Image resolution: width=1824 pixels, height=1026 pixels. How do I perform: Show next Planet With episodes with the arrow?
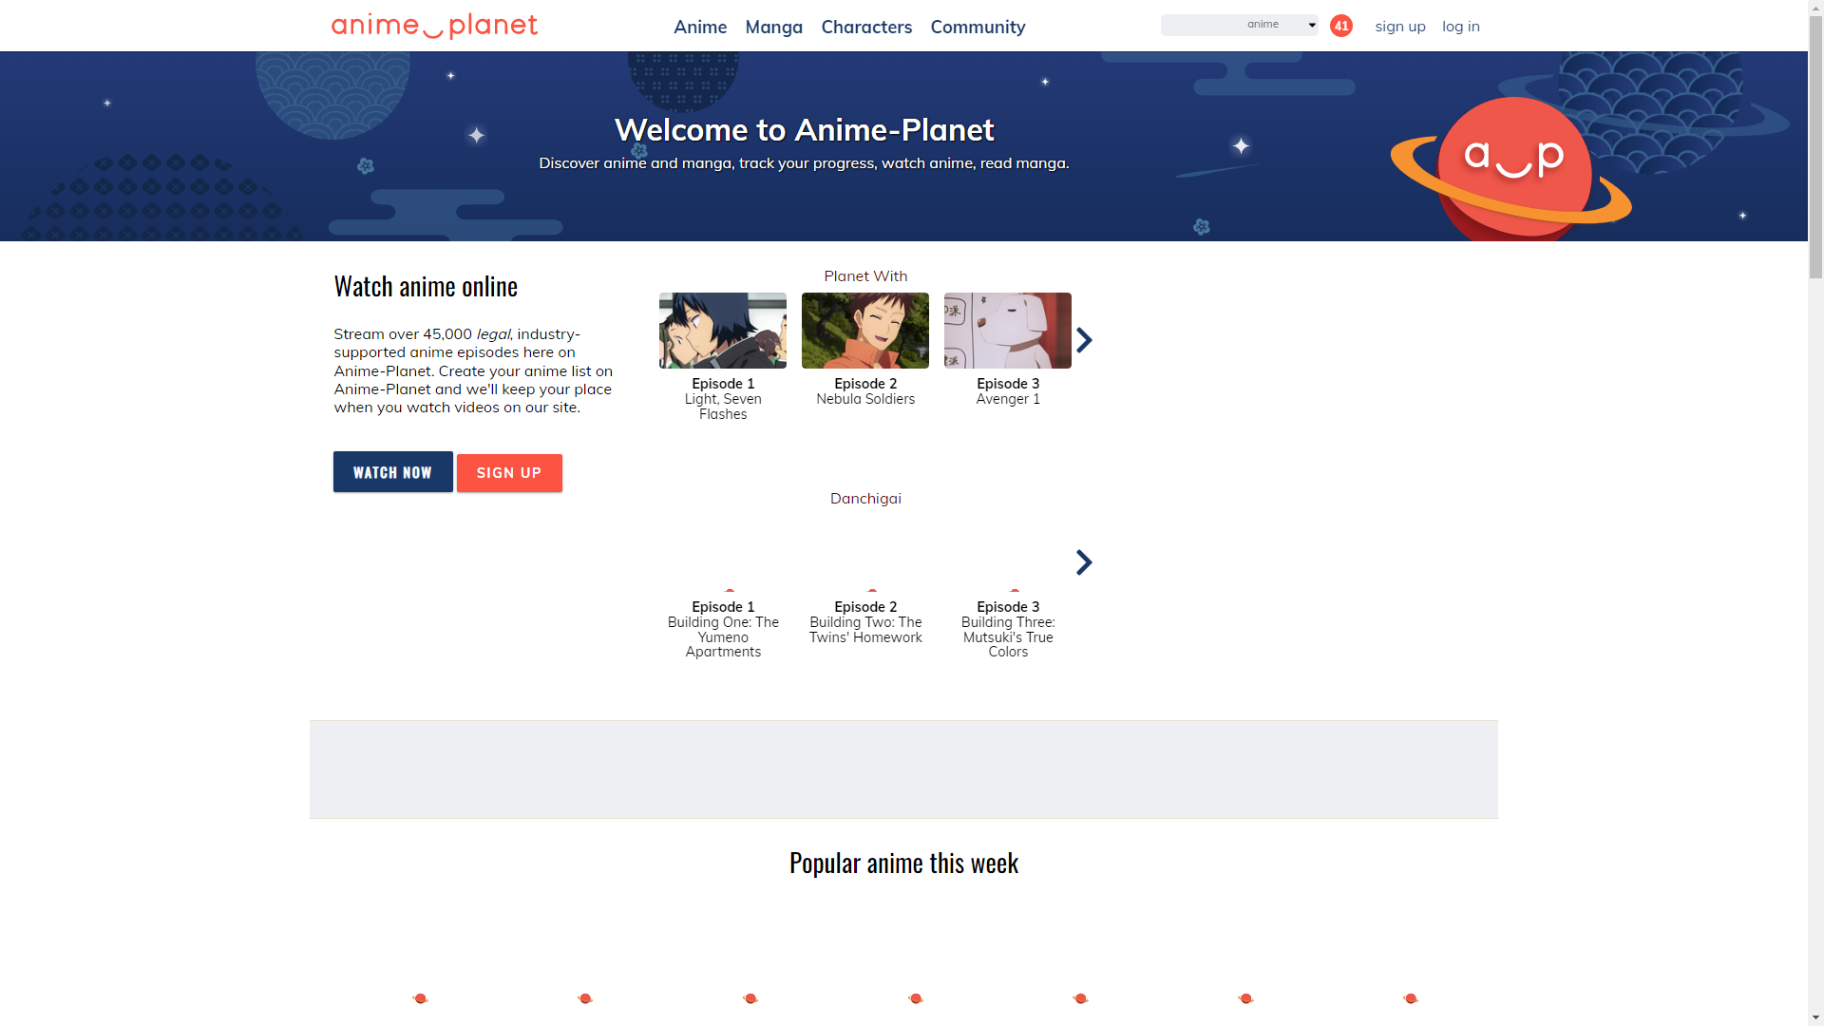pos(1084,340)
